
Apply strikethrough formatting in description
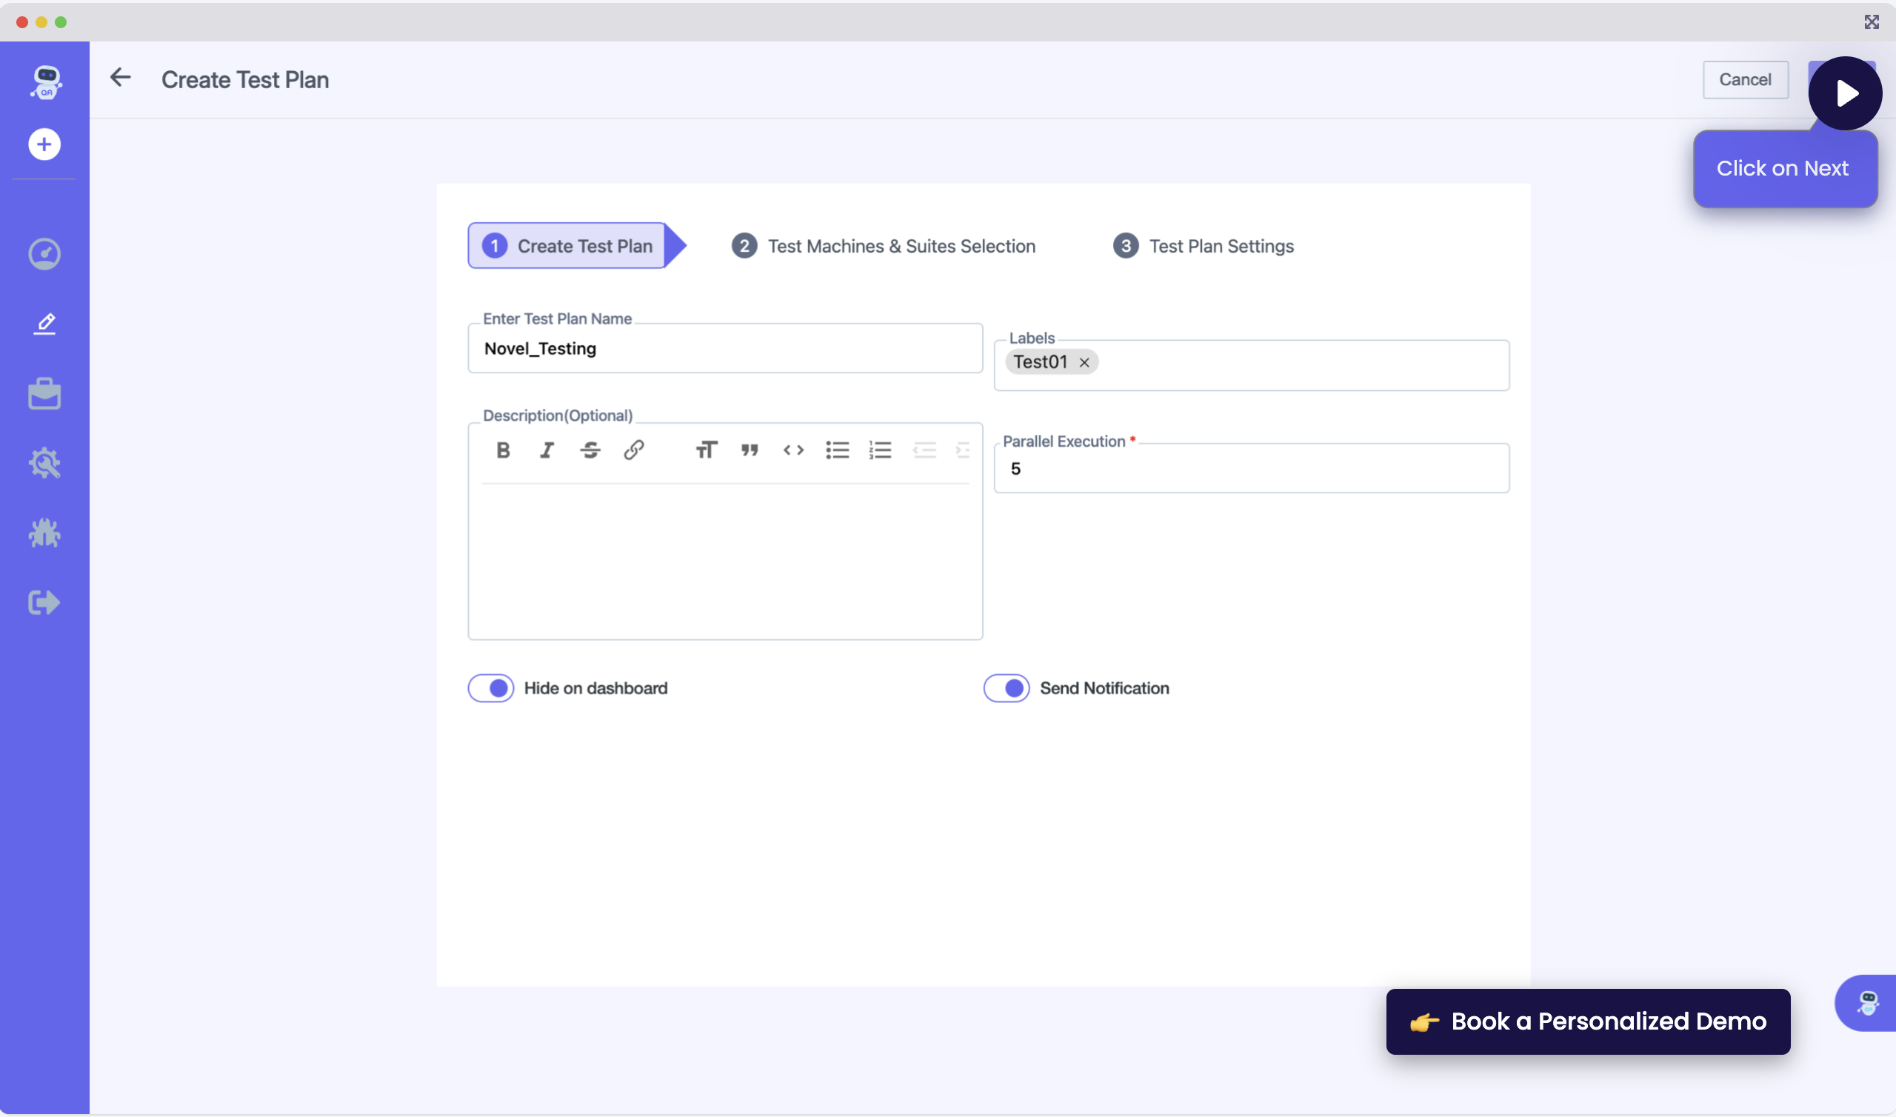click(590, 450)
